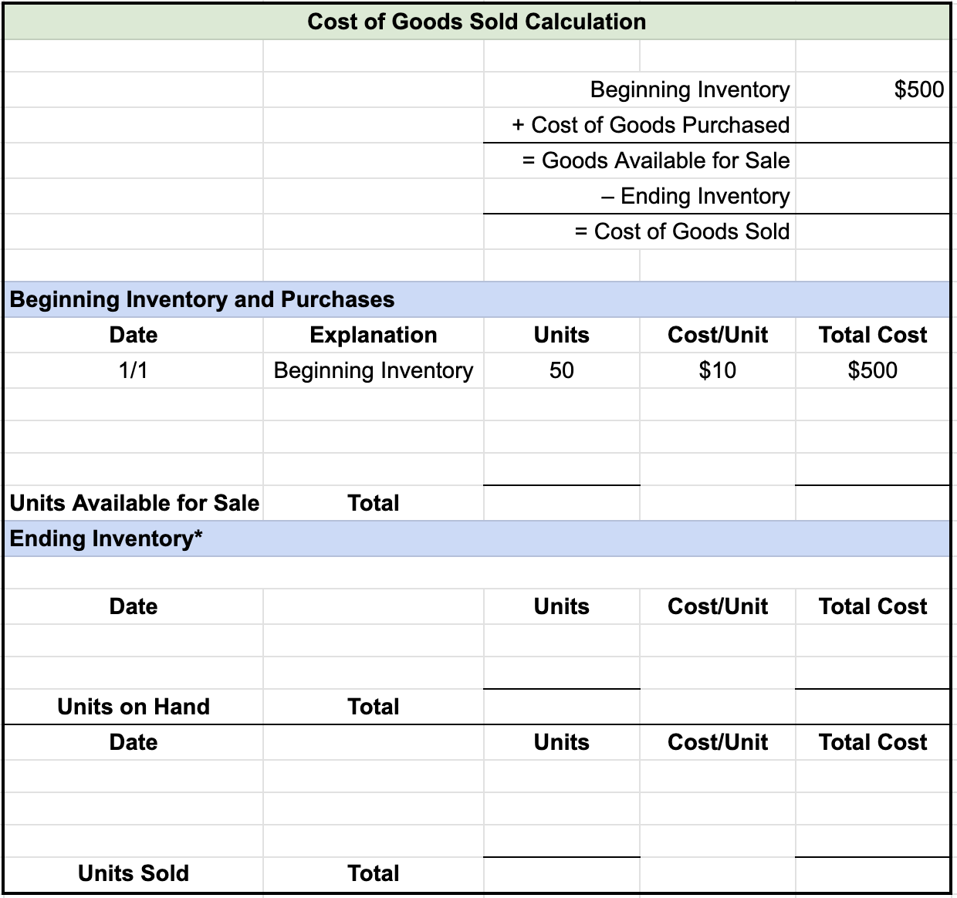This screenshot has width=957, height=898.
Task: Select the Beginning Inventory explanation cell
Action: [373, 370]
